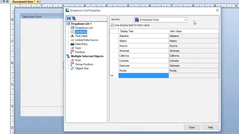
Task: Click the Close button in dialog
Action: click(192, 127)
